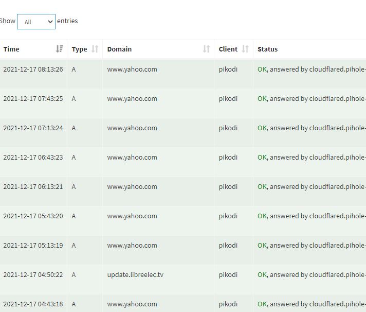Click the Domain column sort arrows icon
Screen dimensions: 366x312
click(x=206, y=49)
